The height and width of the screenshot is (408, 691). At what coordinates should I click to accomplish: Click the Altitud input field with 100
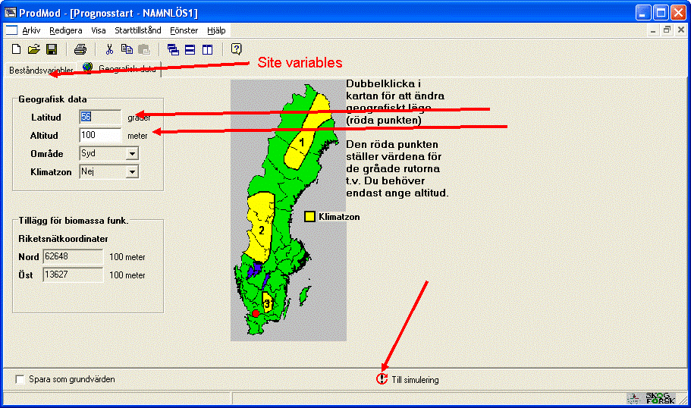(100, 135)
